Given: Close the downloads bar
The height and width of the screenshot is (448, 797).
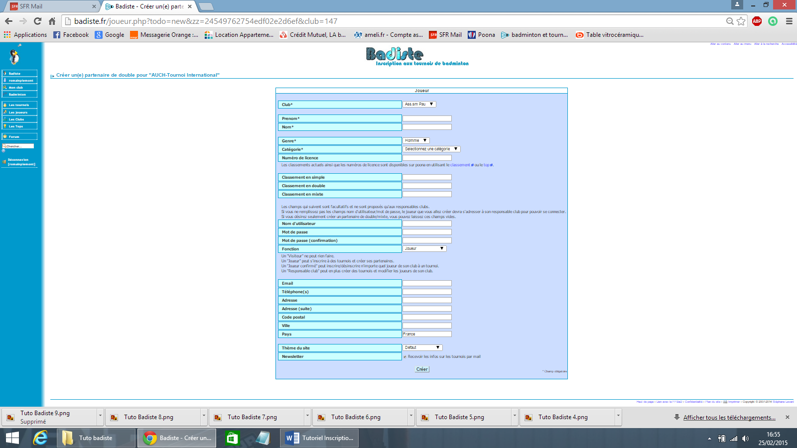Looking at the screenshot, I should click(x=788, y=417).
